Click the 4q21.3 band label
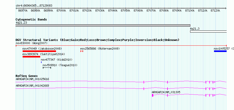The width and height of the screenshot is (234, 110). (x=195, y=29)
